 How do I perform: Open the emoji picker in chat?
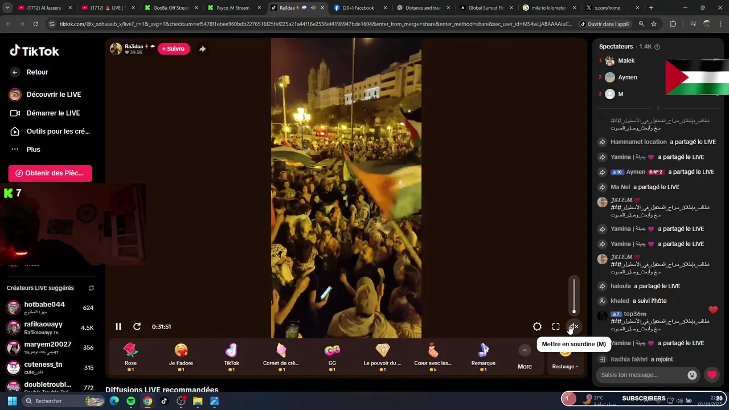(x=692, y=375)
